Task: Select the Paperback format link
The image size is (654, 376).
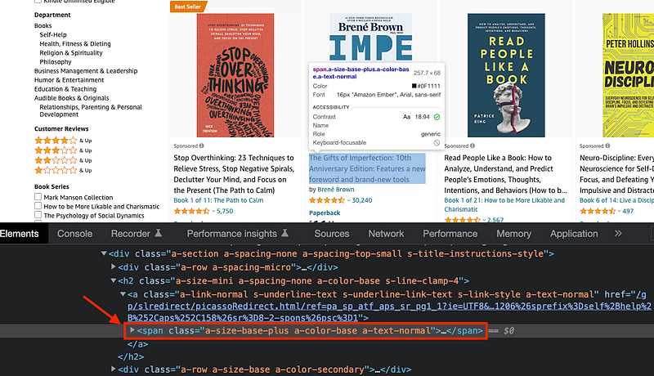Action: pyautogui.click(x=325, y=213)
